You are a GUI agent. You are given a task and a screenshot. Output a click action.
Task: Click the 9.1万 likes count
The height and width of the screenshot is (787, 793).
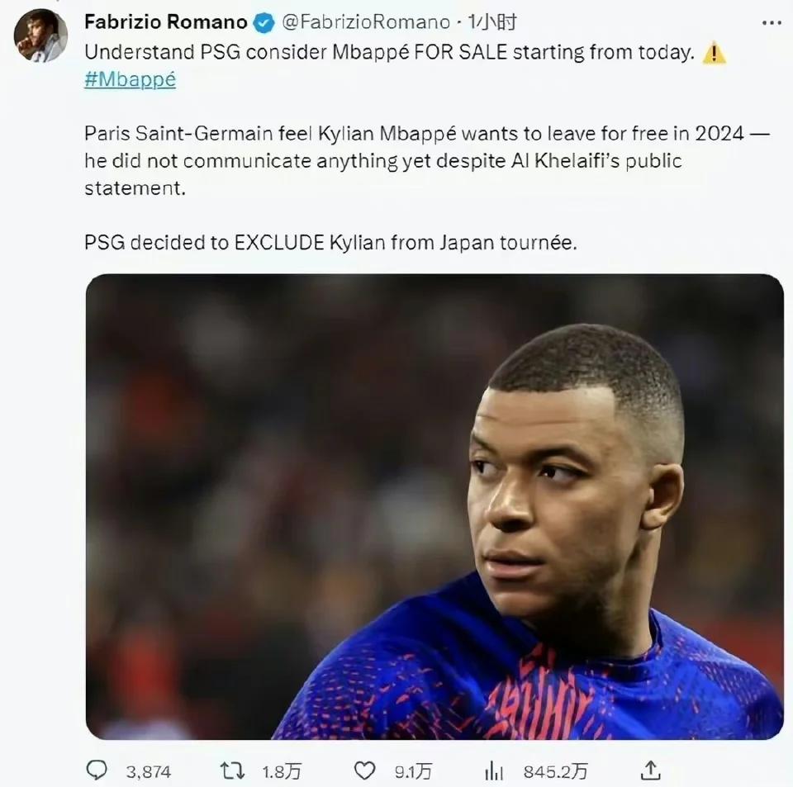412,771
